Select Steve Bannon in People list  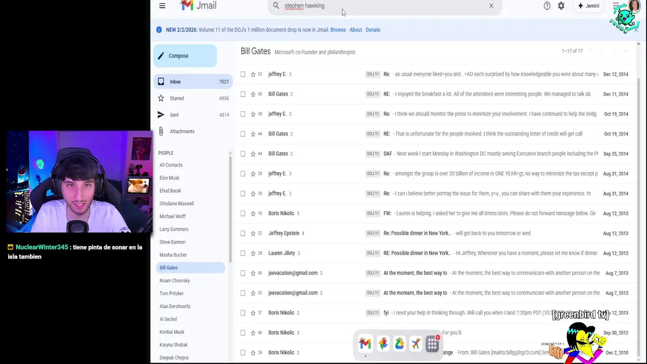pyautogui.click(x=172, y=242)
